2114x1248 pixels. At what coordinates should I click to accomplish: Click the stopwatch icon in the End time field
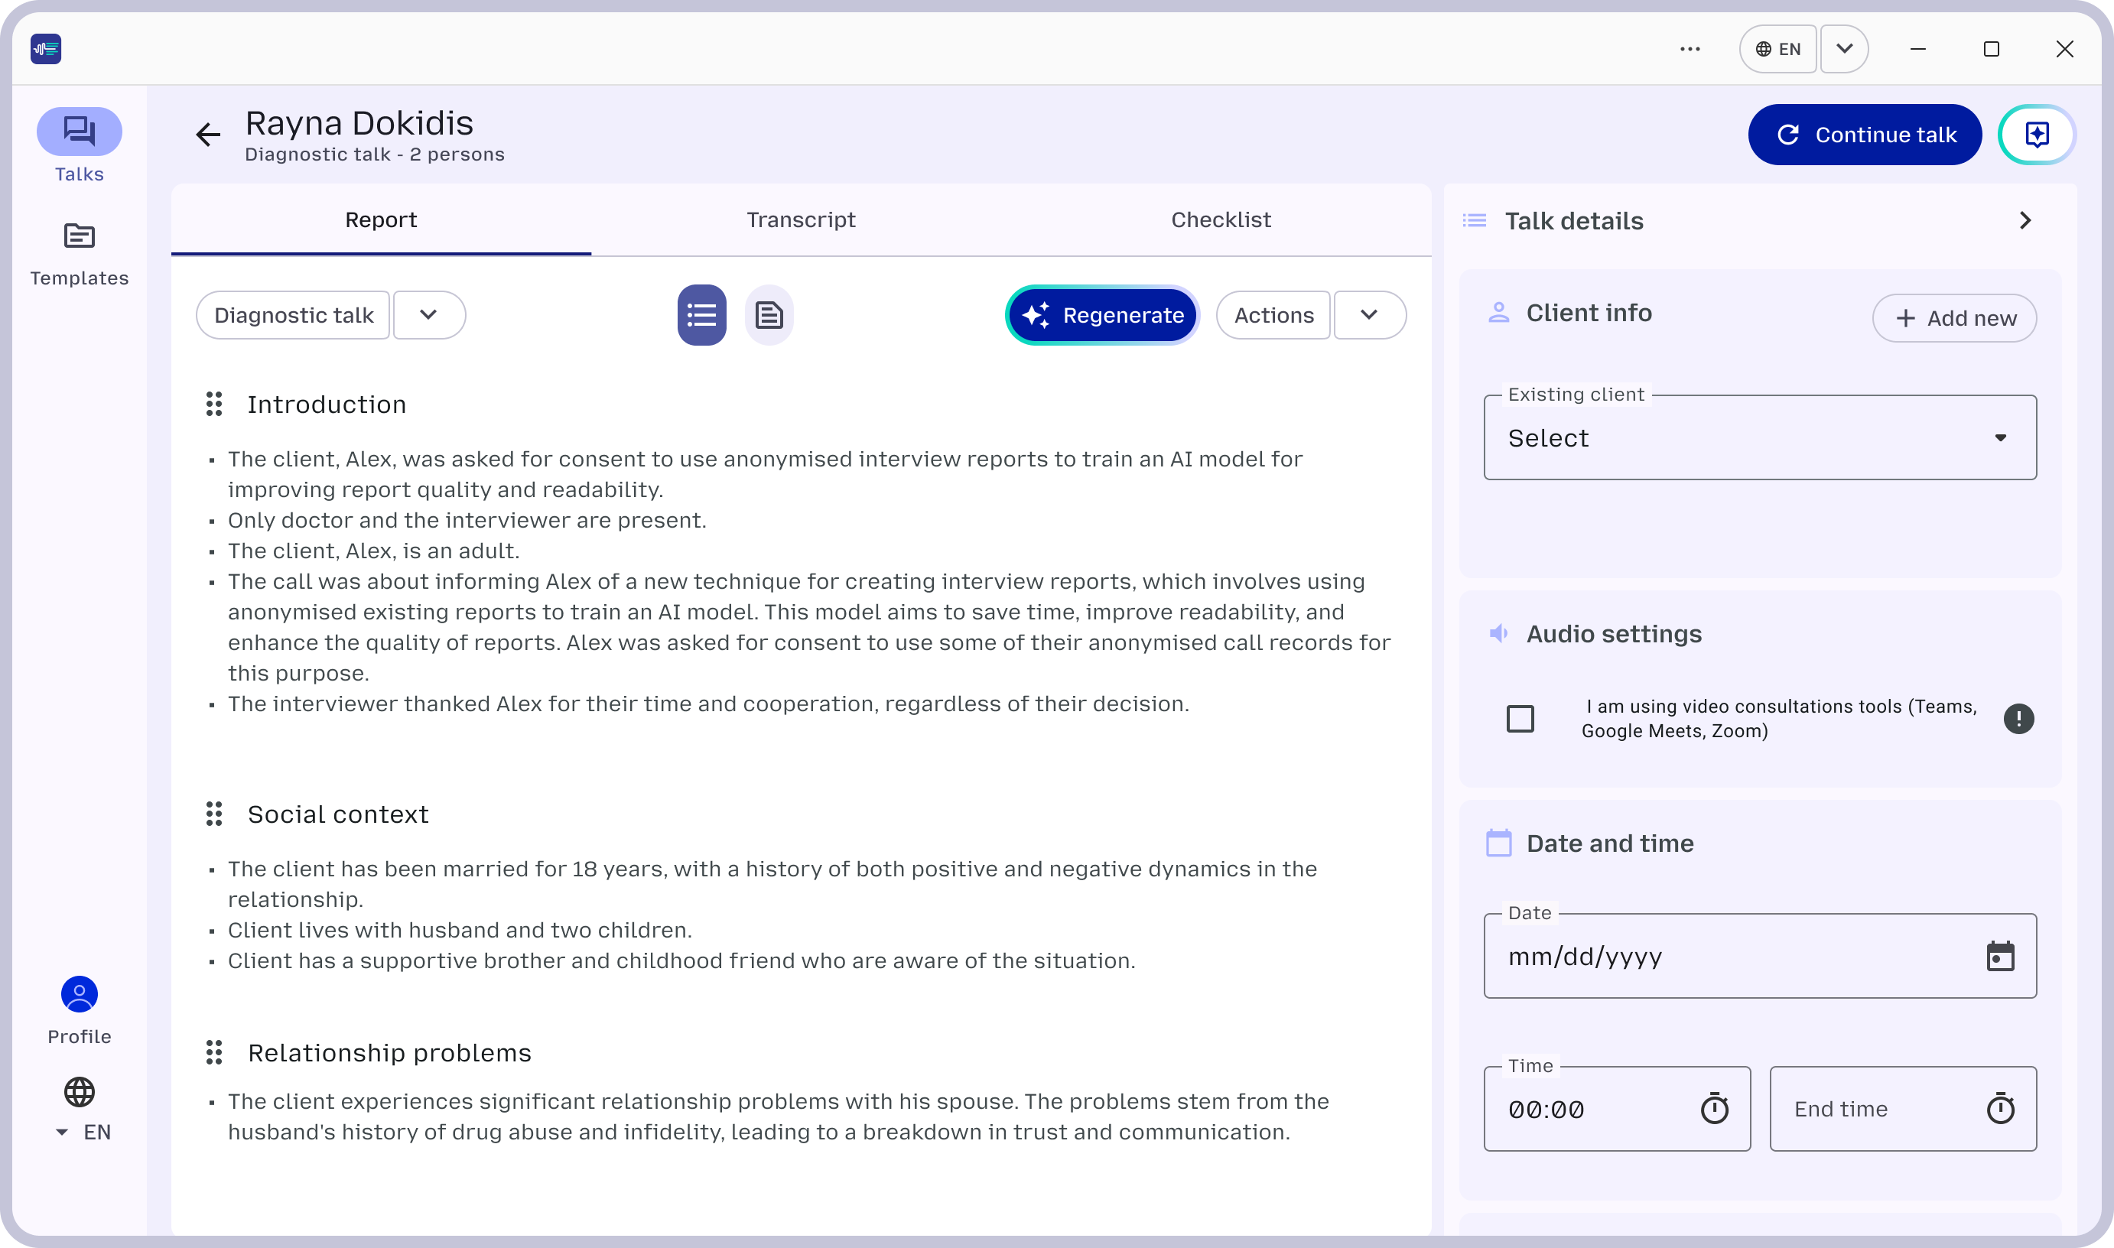click(1999, 1110)
